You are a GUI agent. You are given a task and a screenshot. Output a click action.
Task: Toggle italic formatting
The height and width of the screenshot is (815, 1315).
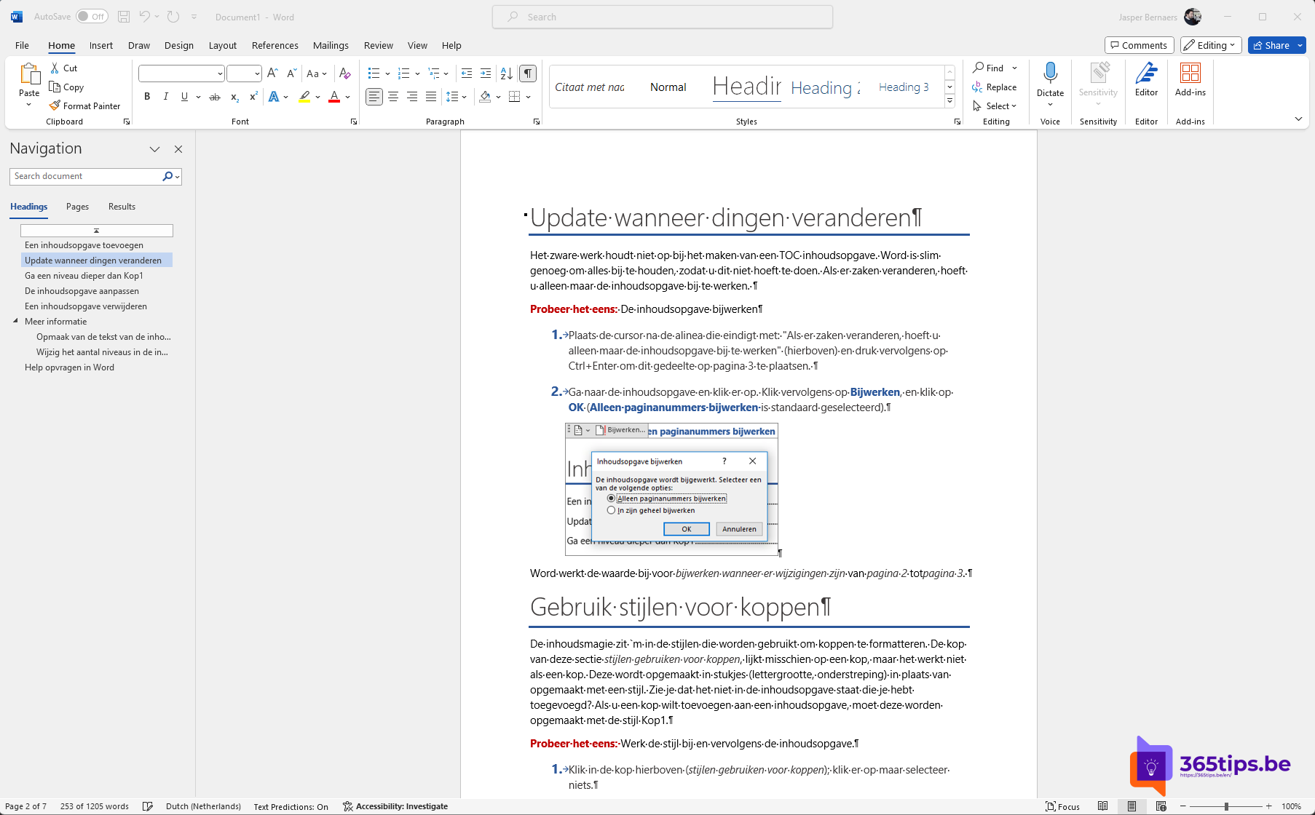(x=166, y=97)
